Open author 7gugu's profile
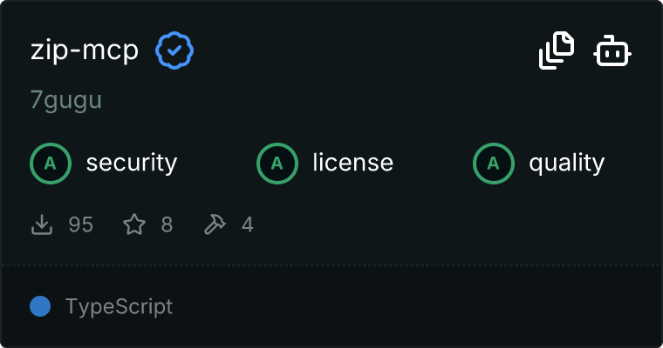663x348 pixels. click(65, 100)
